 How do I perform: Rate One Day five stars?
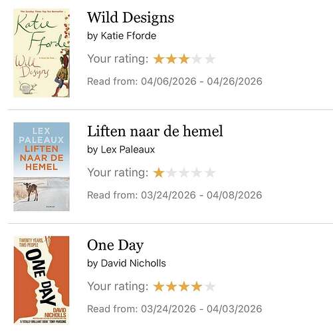coord(209,286)
